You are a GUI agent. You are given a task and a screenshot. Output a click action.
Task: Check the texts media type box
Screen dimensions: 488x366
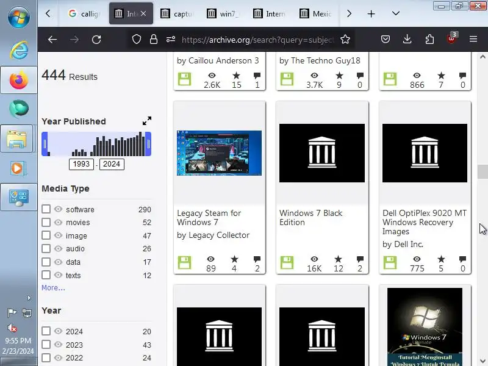pos(46,275)
